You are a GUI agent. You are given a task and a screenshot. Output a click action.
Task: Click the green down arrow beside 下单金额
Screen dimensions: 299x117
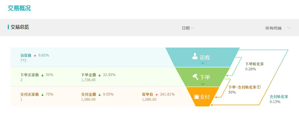point(100,75)
